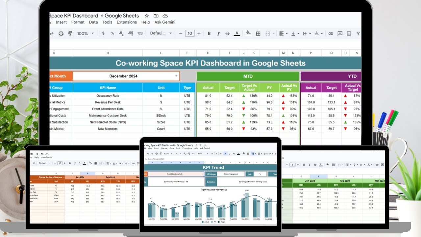The height and width of the screenshot is (237, 421).
Task: Toggle strikethrough on the large laptop toolbar
Action: point(227,33)
